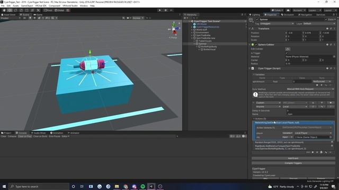Toggle scene audio icon in Scene toolbar

34,18
